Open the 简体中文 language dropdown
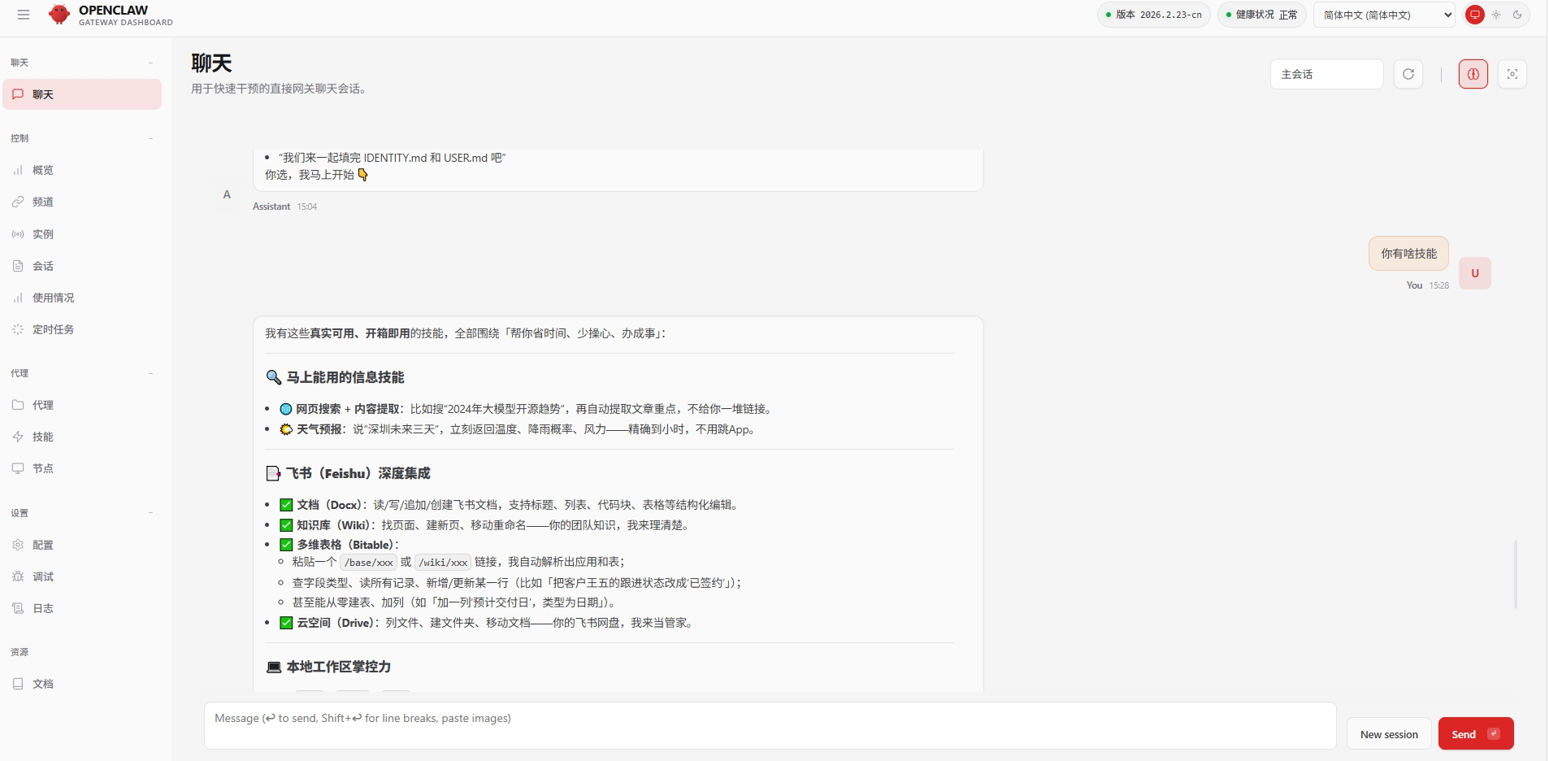Image resolution: width=1549 pixels, height=761 pixels. click(1383, 15)
